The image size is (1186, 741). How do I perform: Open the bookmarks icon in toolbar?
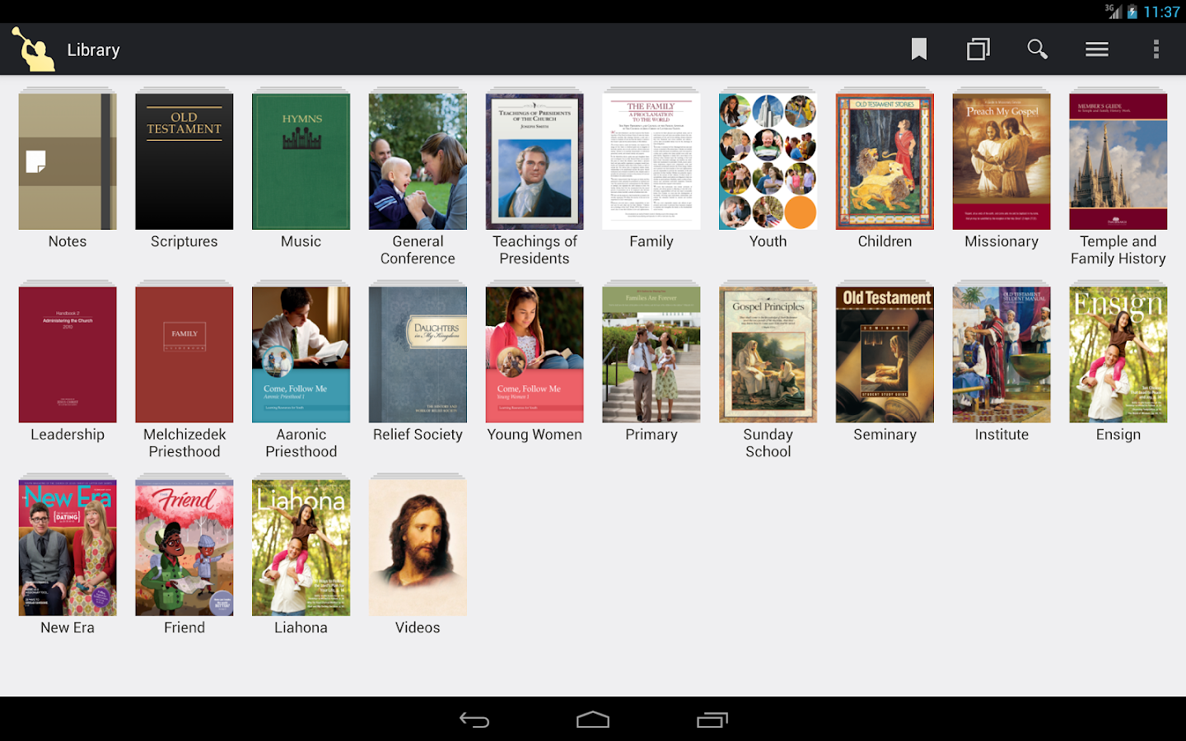pyautogui.click(x=919, y=49)
